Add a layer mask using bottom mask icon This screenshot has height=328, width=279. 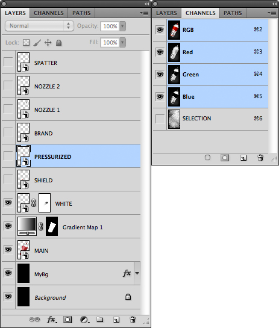pos(67,320)
